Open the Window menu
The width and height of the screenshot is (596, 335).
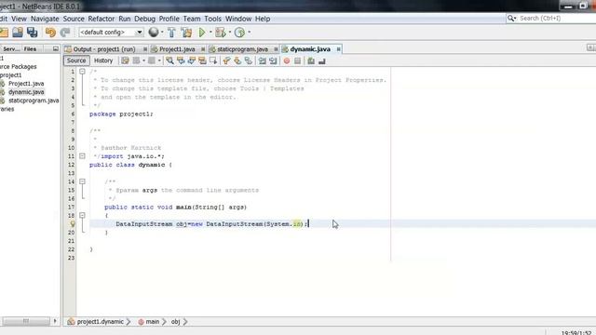238,19
